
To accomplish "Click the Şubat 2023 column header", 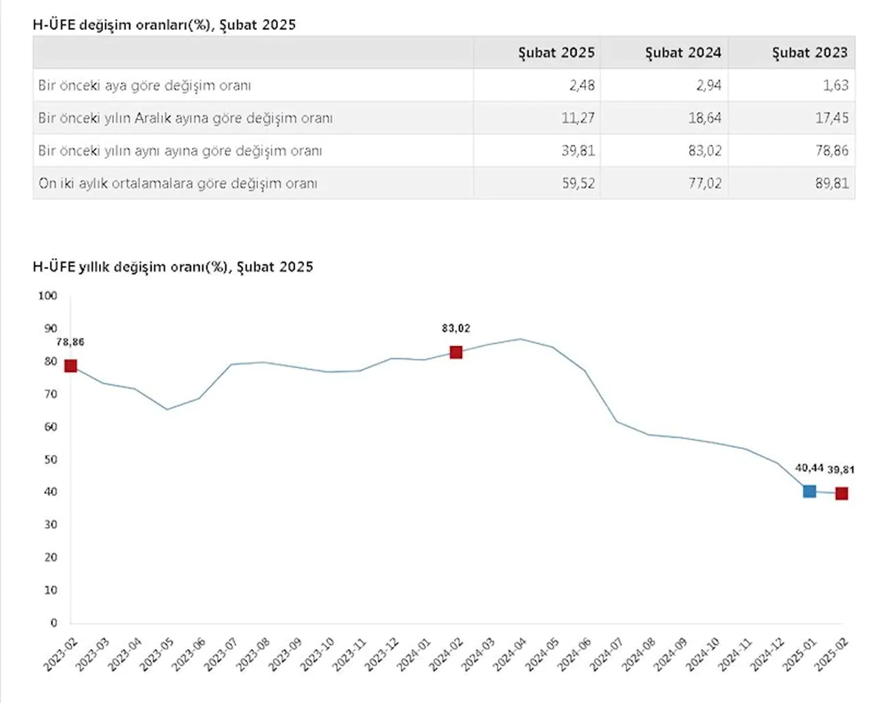I will click(810, 53).
